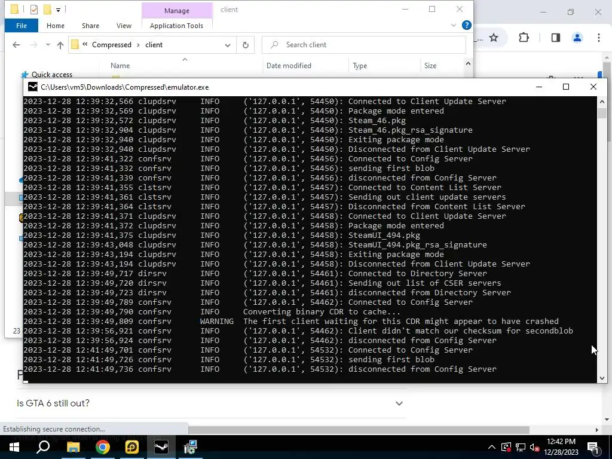
Task: Open the taskbar search magnifier
Action: coord(43,447)
